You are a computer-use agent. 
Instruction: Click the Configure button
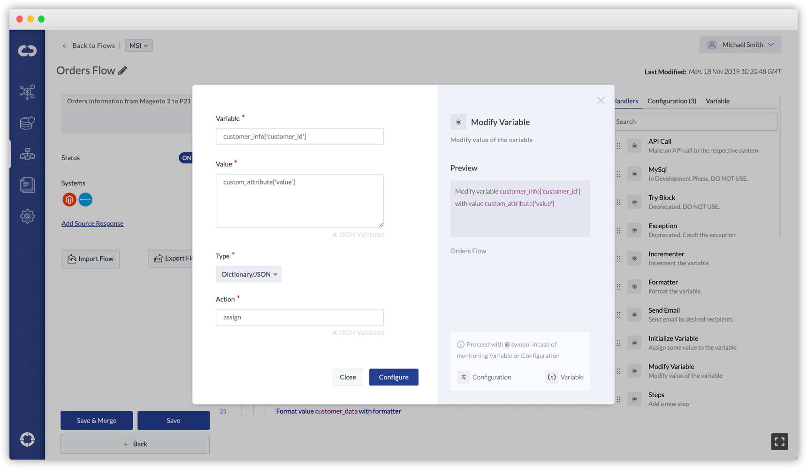pyautogui.click(x=394, y=377)
